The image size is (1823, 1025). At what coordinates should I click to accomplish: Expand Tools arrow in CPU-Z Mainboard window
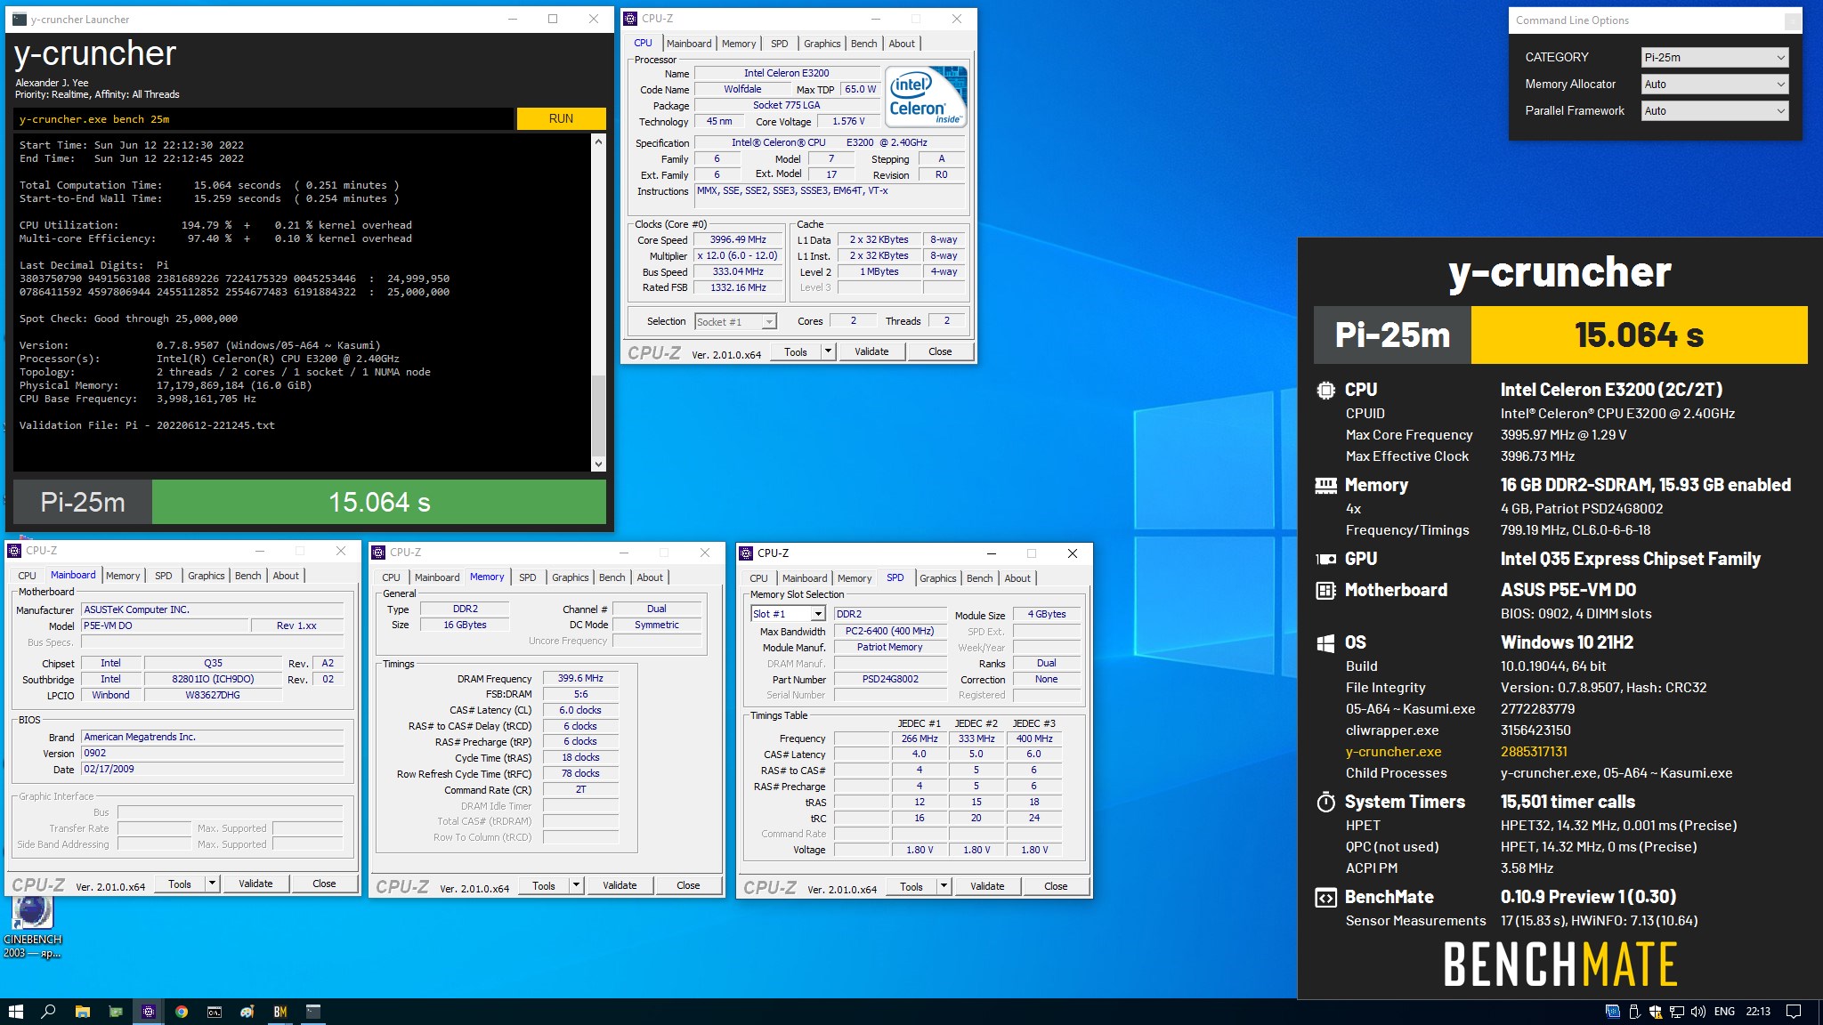tap(212, 884)
